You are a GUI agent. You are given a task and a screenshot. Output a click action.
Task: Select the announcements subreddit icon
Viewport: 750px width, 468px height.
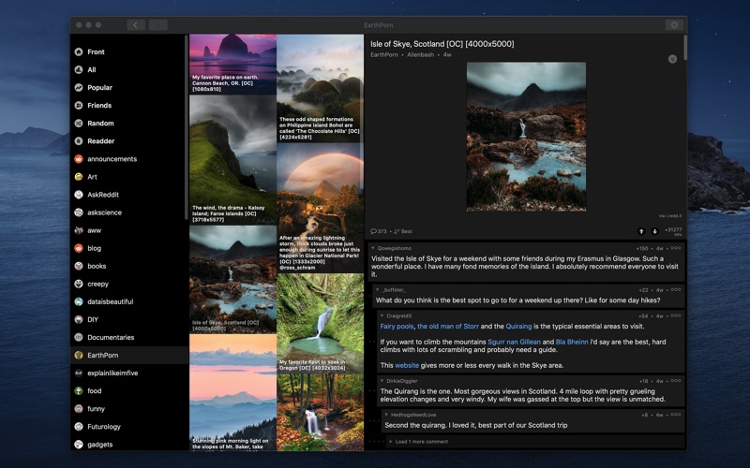point(79,159)
